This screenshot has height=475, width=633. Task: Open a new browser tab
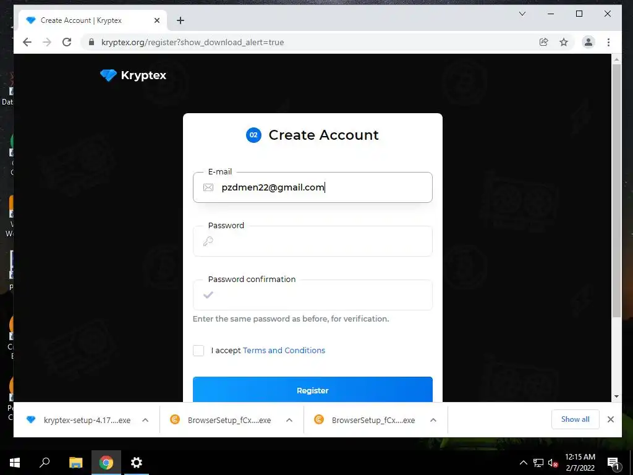[181, 20]
